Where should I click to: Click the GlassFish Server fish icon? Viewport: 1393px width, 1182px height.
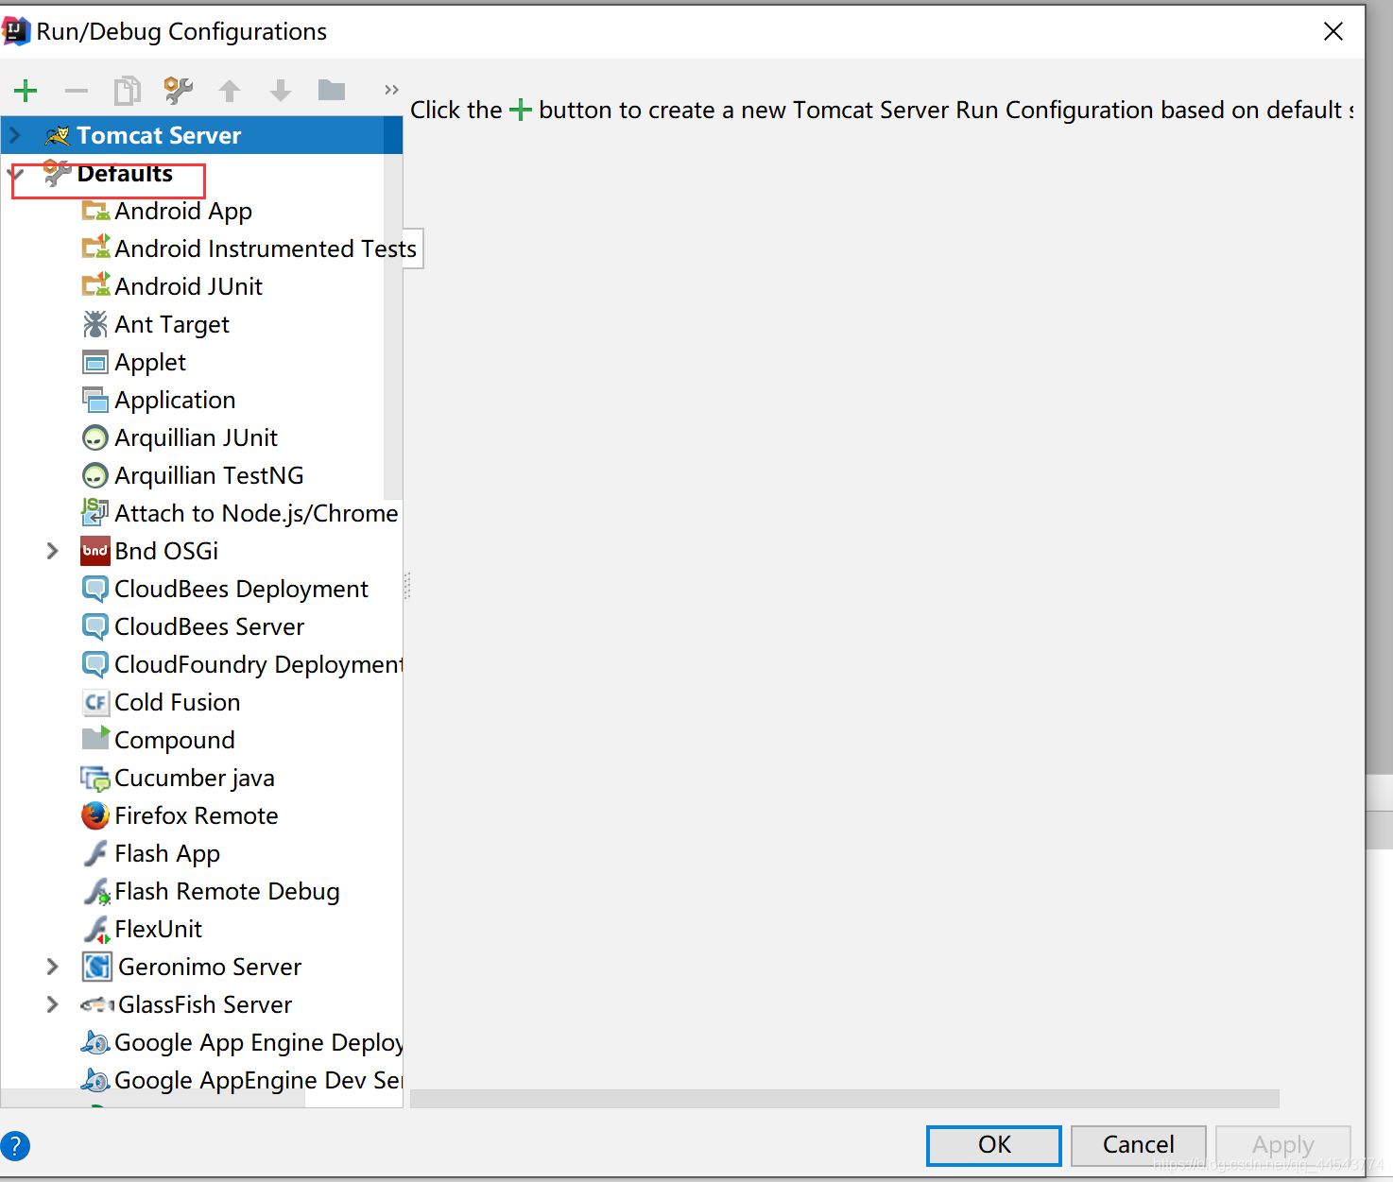(x=97, y=1004)
